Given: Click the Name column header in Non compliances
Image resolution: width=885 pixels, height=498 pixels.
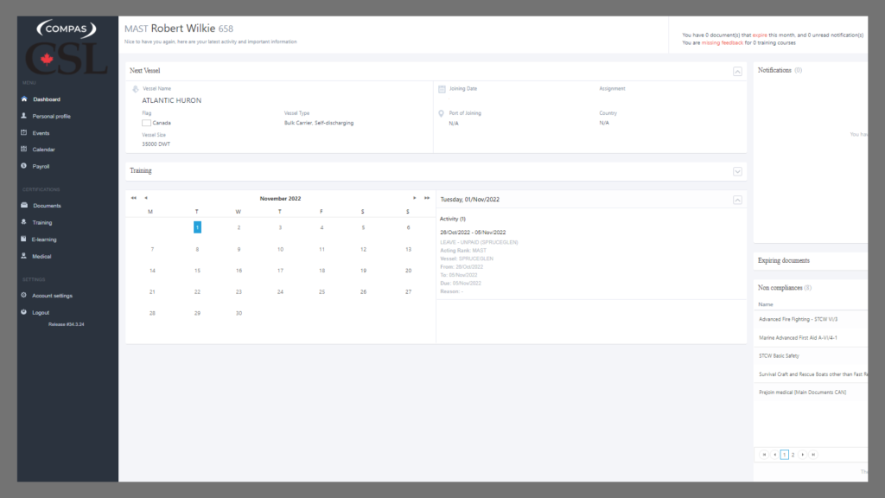Looking at the screenshot, I should pos(766,304).
